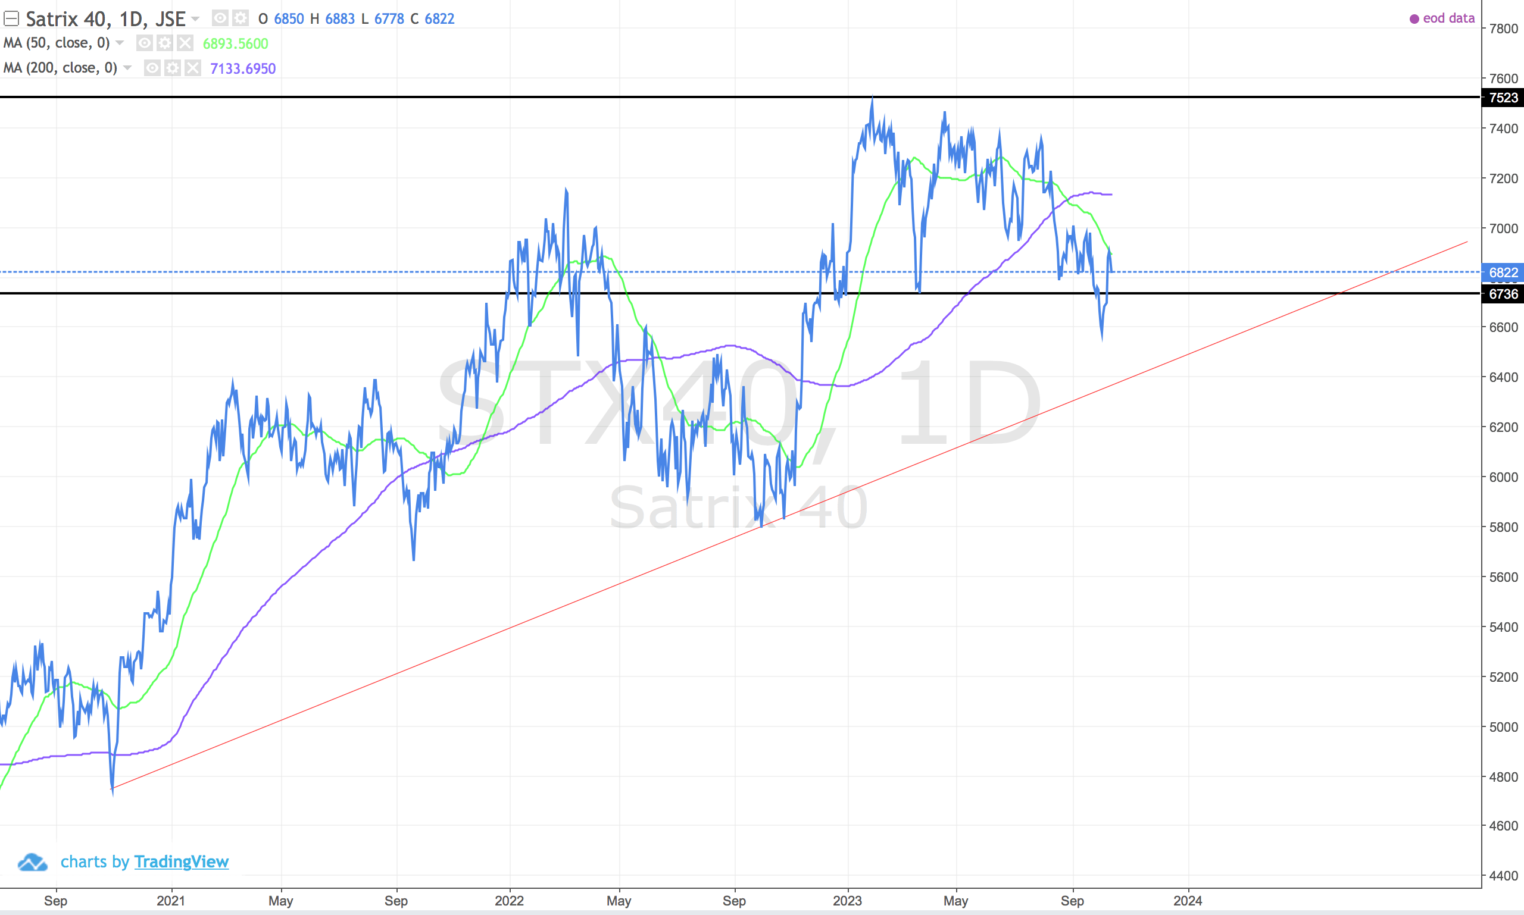Click the 2024 label on time axis
Viewport: 1524px width, 915px height.
pyautogui.click(x=1188, y=901)
